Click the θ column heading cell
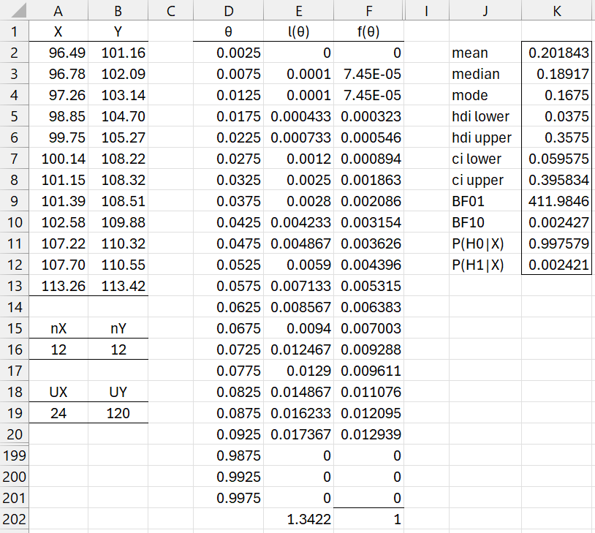The width and height of the screenshot is (595, 533). [228, 32]
